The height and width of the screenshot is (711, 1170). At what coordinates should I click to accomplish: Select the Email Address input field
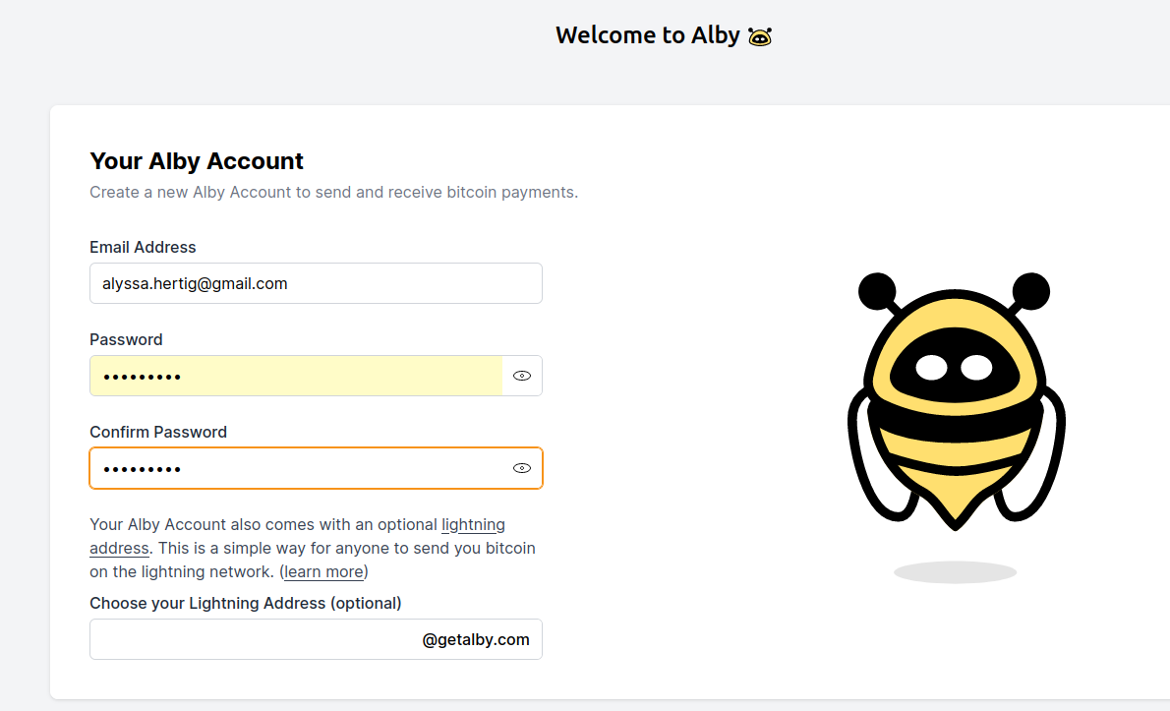[x=315, y=283]
